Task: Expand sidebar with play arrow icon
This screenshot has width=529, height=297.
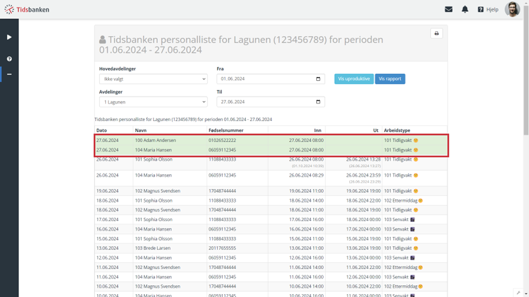Action: pos(9,37)
